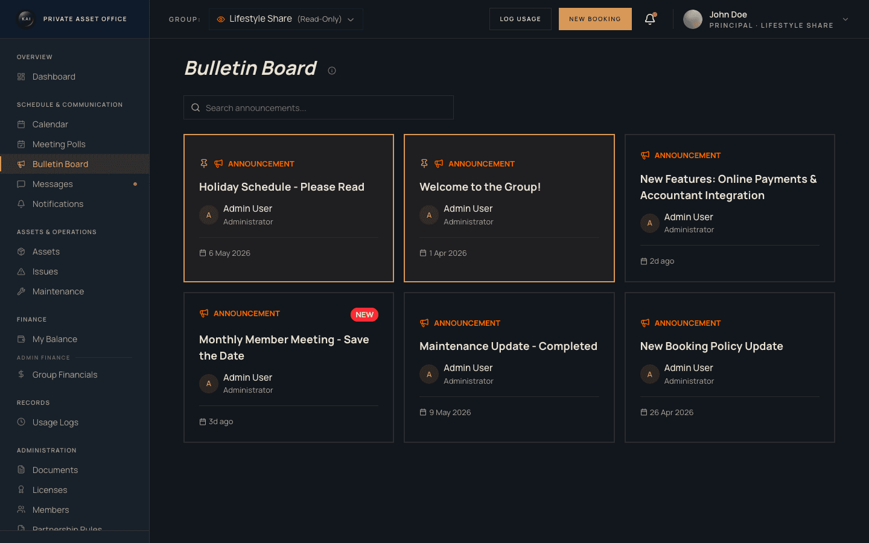Click the Documents file icon
Image resolution: width=869 pixels, height=543 pixels.
pyautogui.click(x=21, y=470)
